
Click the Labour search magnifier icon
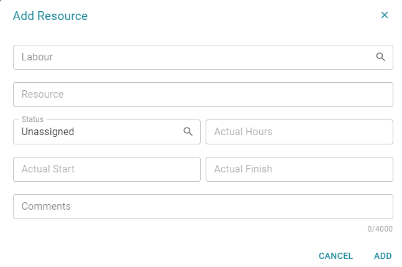coord(380,57)
